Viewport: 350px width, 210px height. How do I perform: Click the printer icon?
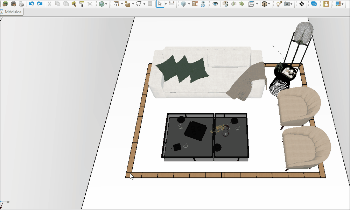[21, 4]
